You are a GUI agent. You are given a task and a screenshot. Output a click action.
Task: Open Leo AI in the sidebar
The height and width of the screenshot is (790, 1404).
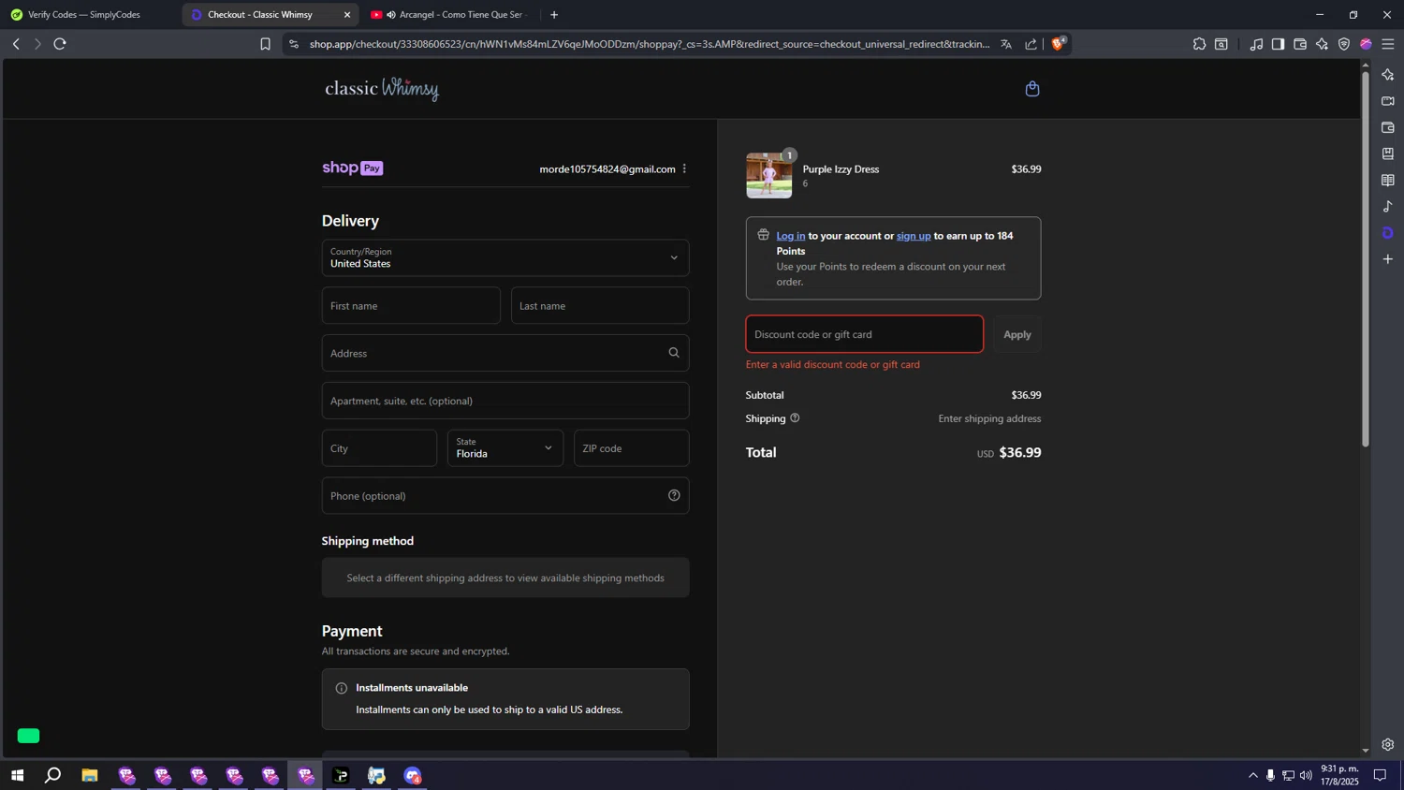tap(1388, 75)
